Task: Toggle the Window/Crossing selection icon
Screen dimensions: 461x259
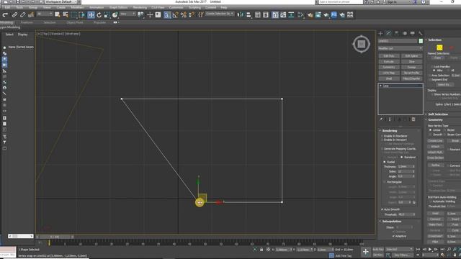Action: (81, 14)
